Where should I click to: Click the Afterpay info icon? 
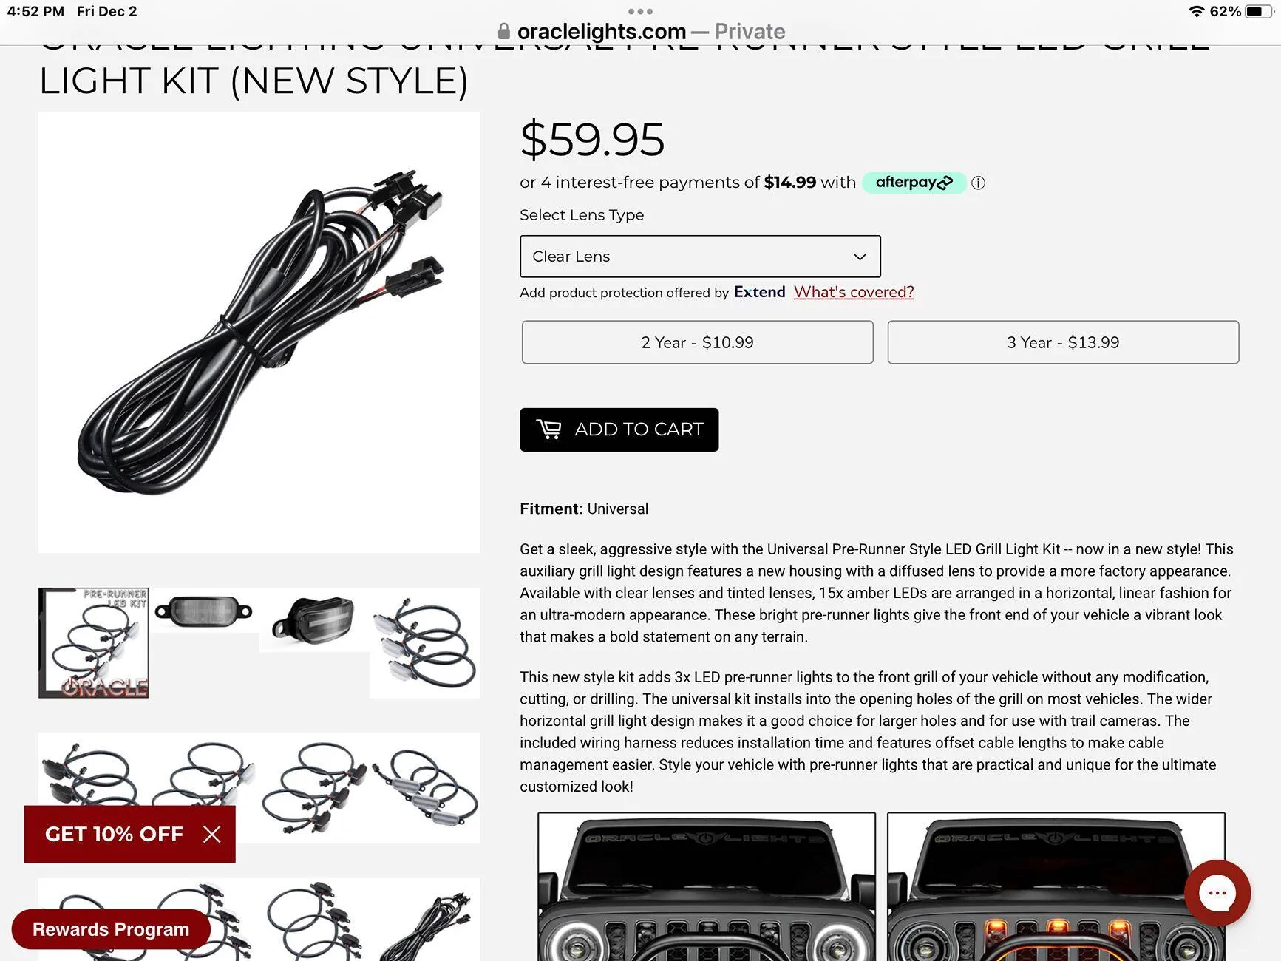[x=978, y=183]
